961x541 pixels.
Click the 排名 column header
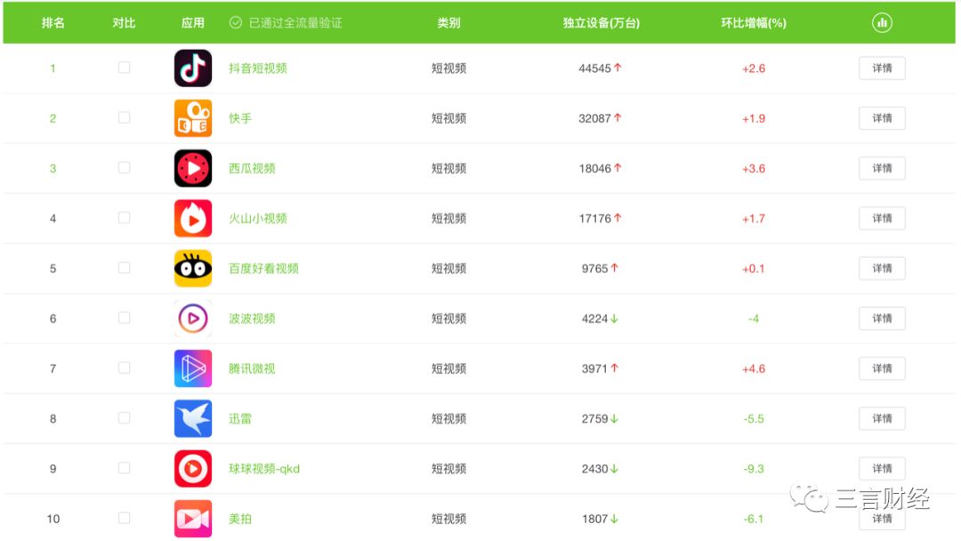pyautogui.click(x=52, y=23)
